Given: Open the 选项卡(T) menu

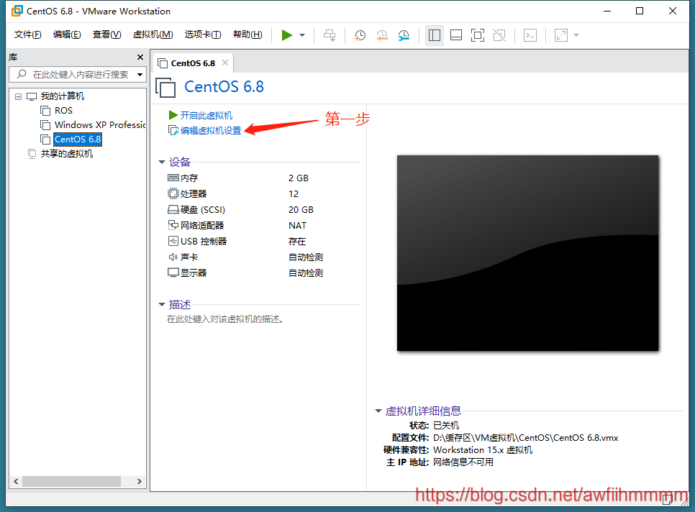Looking at the screenshot, I should (x=203, y=35).
